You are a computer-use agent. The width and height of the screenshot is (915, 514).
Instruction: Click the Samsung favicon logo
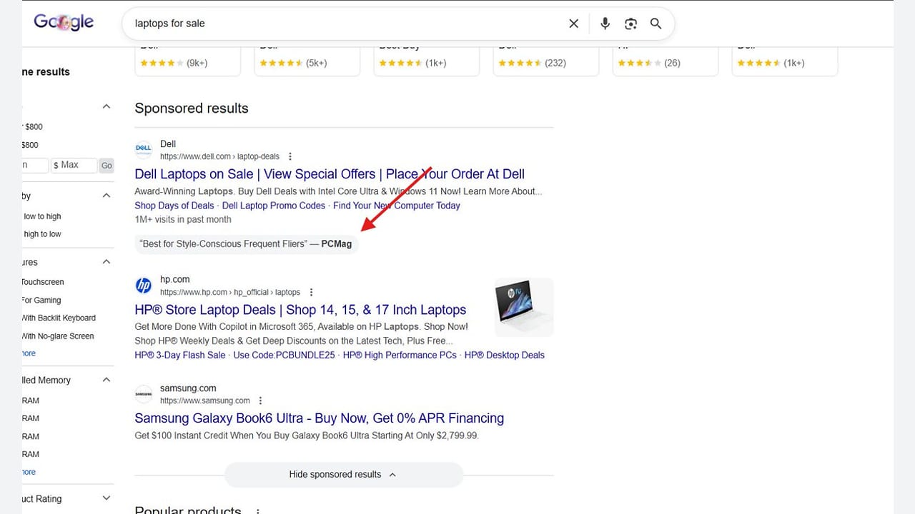click(x=144, y=394)
